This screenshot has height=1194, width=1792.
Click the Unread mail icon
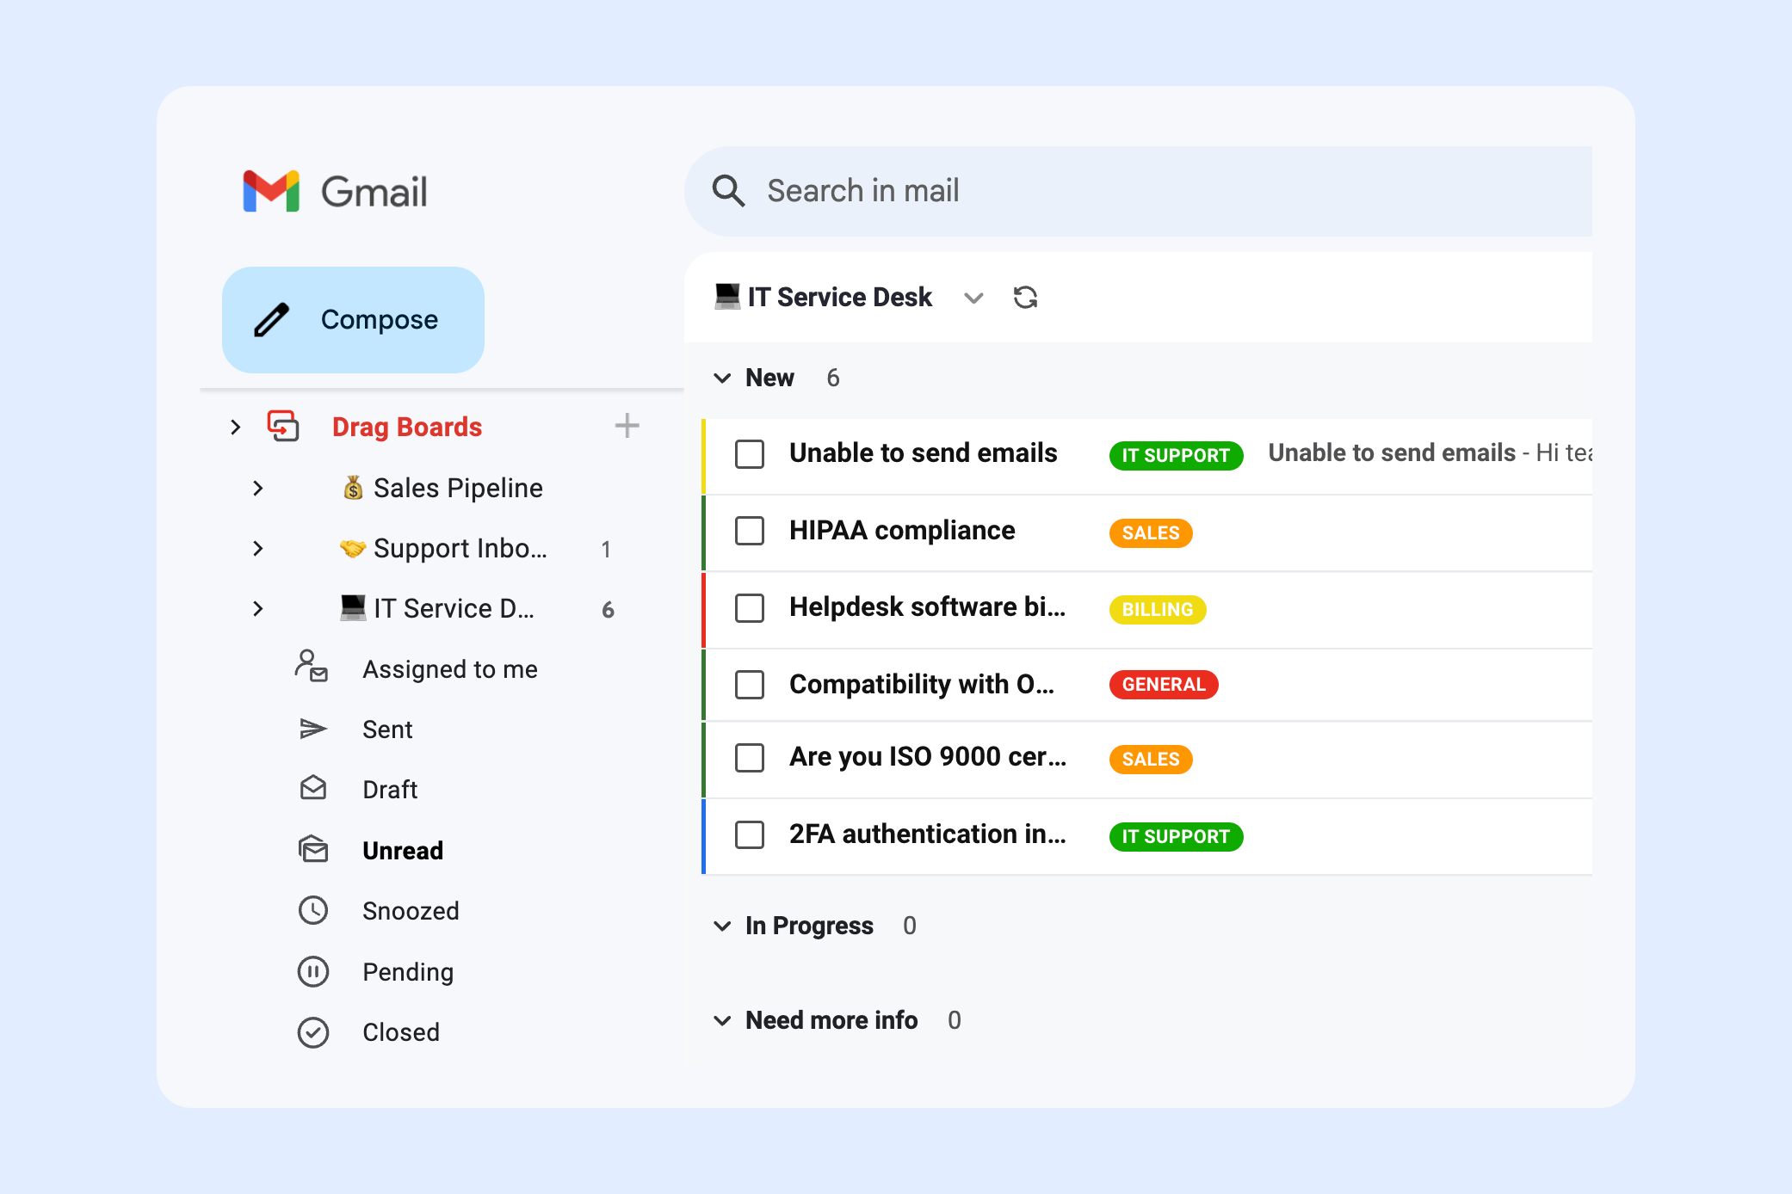tap(313, 849)
